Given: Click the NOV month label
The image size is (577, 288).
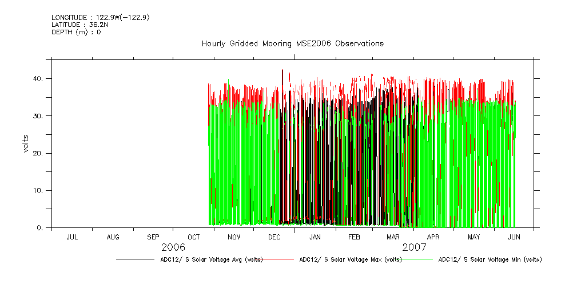Looking at the screenshot, I should click(x=234, y=237).
